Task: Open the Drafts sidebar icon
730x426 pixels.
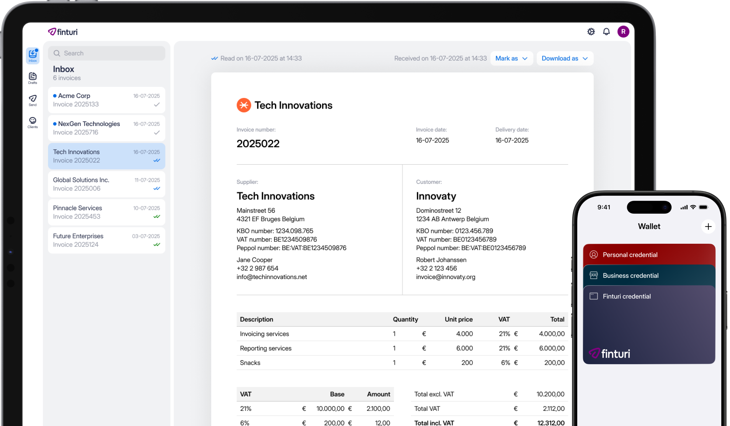Action: click(x=33, y=78)
